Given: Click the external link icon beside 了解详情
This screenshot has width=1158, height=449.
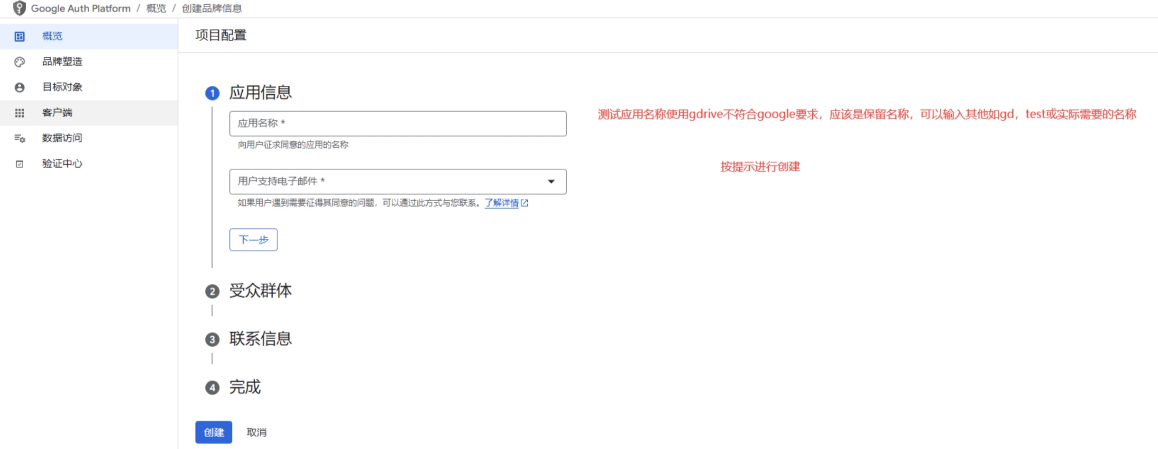Looking at the screenshot, I should (524, 203).
